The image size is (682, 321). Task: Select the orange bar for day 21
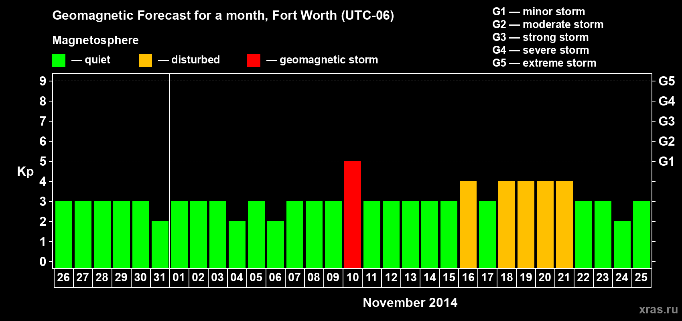coord(564,224)
